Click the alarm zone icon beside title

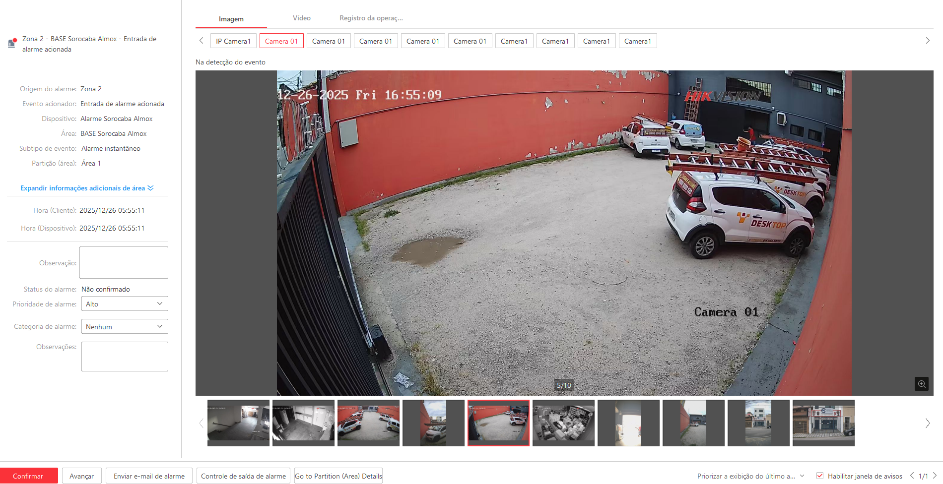(x=12, y=43)
